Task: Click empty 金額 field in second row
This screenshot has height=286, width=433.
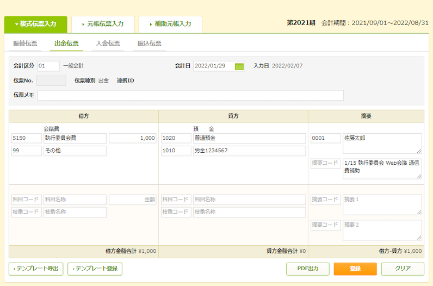Action: coord(133,200)
